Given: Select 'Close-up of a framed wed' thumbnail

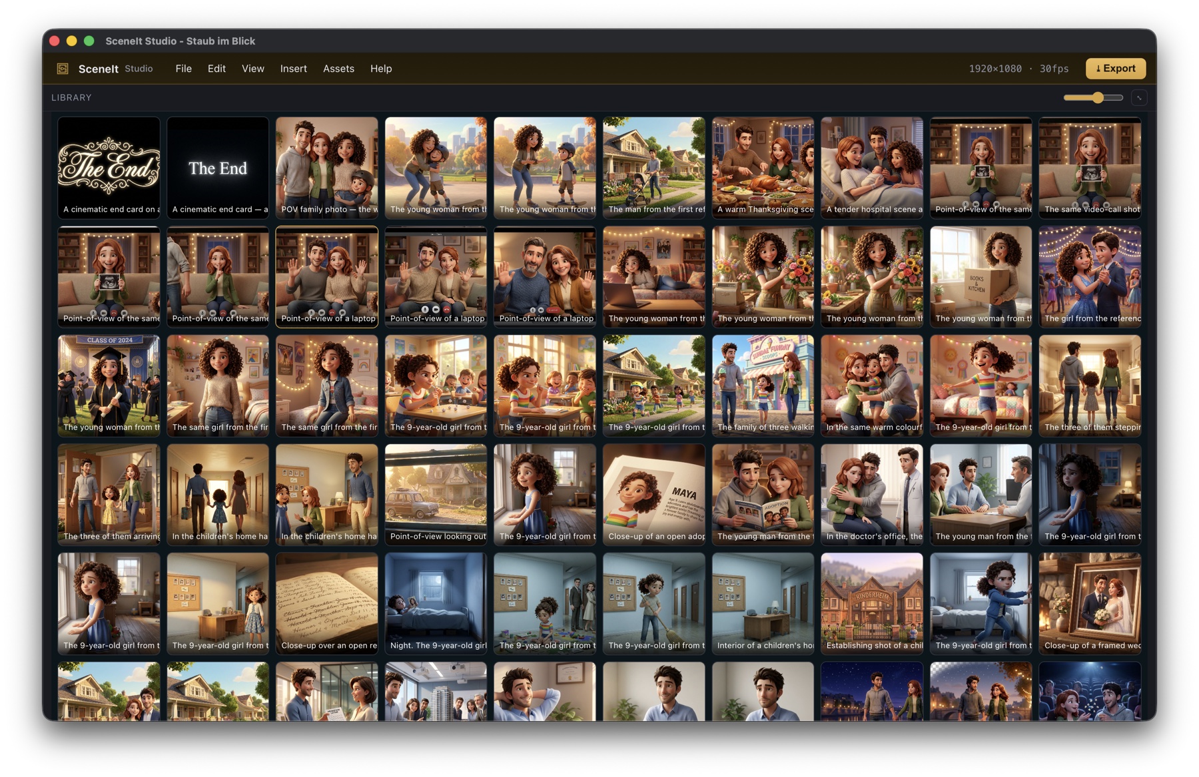Looking at the screenshot, I should pos(1090,604).
